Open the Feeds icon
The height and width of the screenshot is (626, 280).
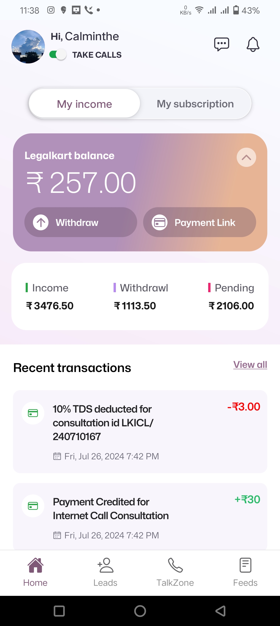click(x=245, y=565)
